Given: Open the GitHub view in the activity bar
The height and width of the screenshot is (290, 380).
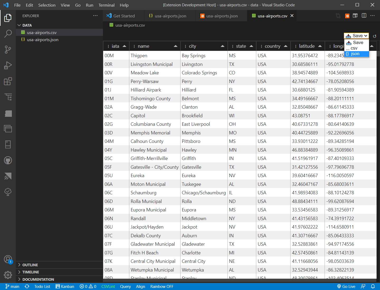Looking at the screenshot, I should [x=8, y=160].
